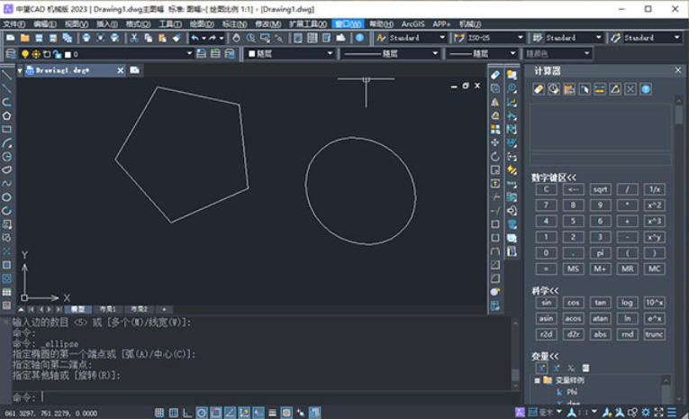
Task: Select the line tool in left toolbar
Action: tap(7, 75)
